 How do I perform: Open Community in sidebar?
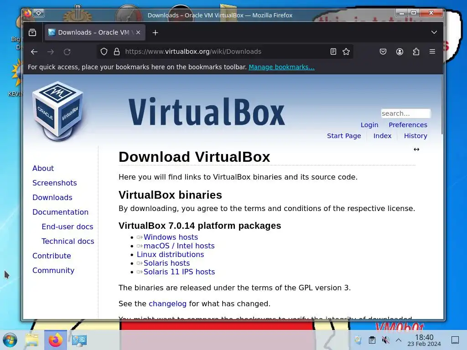click(53, 271)
